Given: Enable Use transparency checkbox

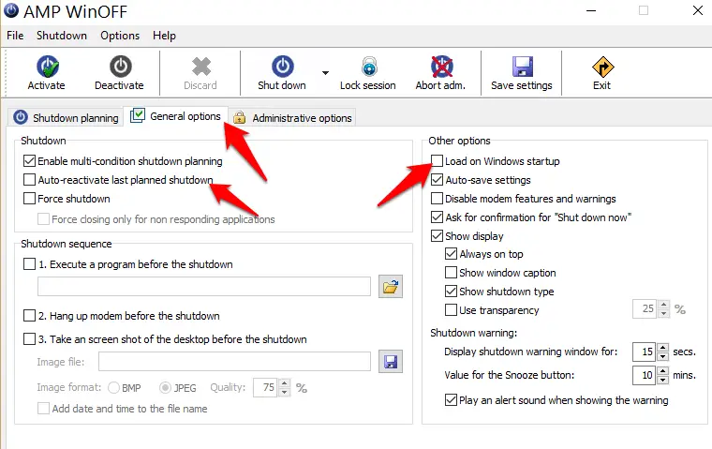Looking at the screenshot, I should [451, 310].
